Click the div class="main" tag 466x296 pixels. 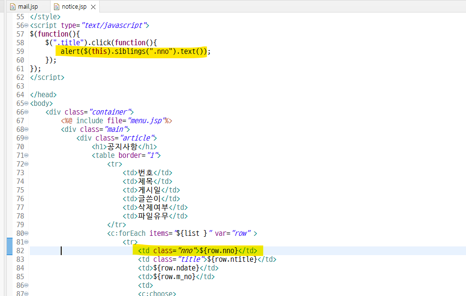(x=95, y=129)
